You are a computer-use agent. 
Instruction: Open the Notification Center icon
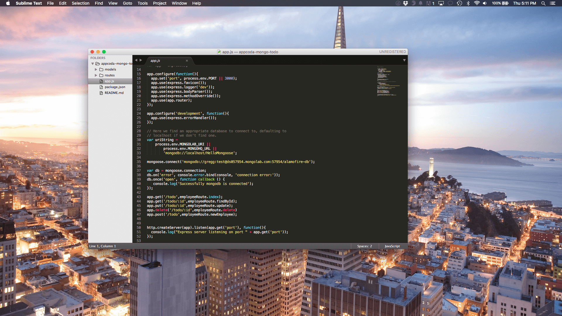tap(553, 3)
